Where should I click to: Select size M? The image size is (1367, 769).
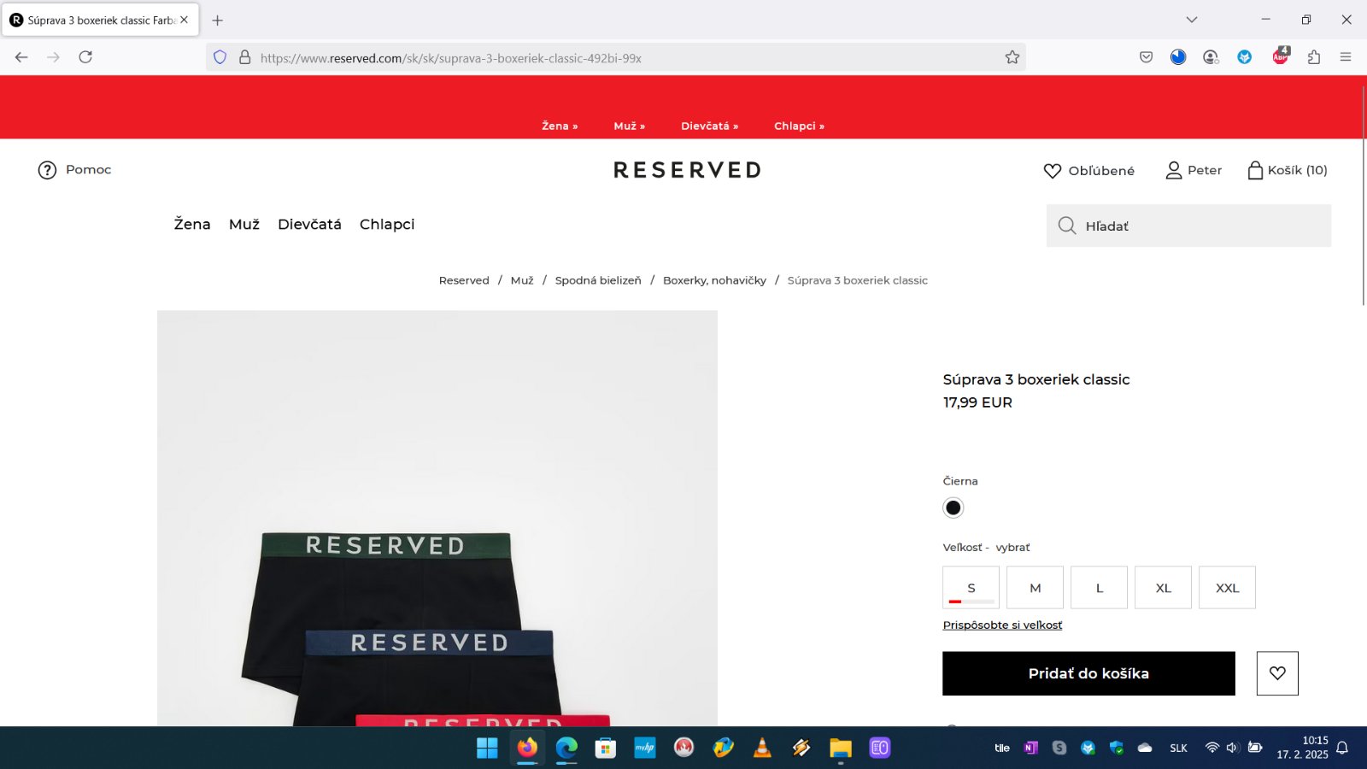1035,588
